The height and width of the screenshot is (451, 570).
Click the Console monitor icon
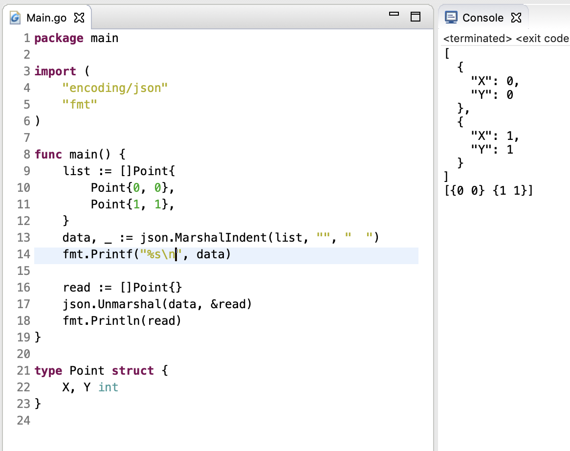(451, 18)
